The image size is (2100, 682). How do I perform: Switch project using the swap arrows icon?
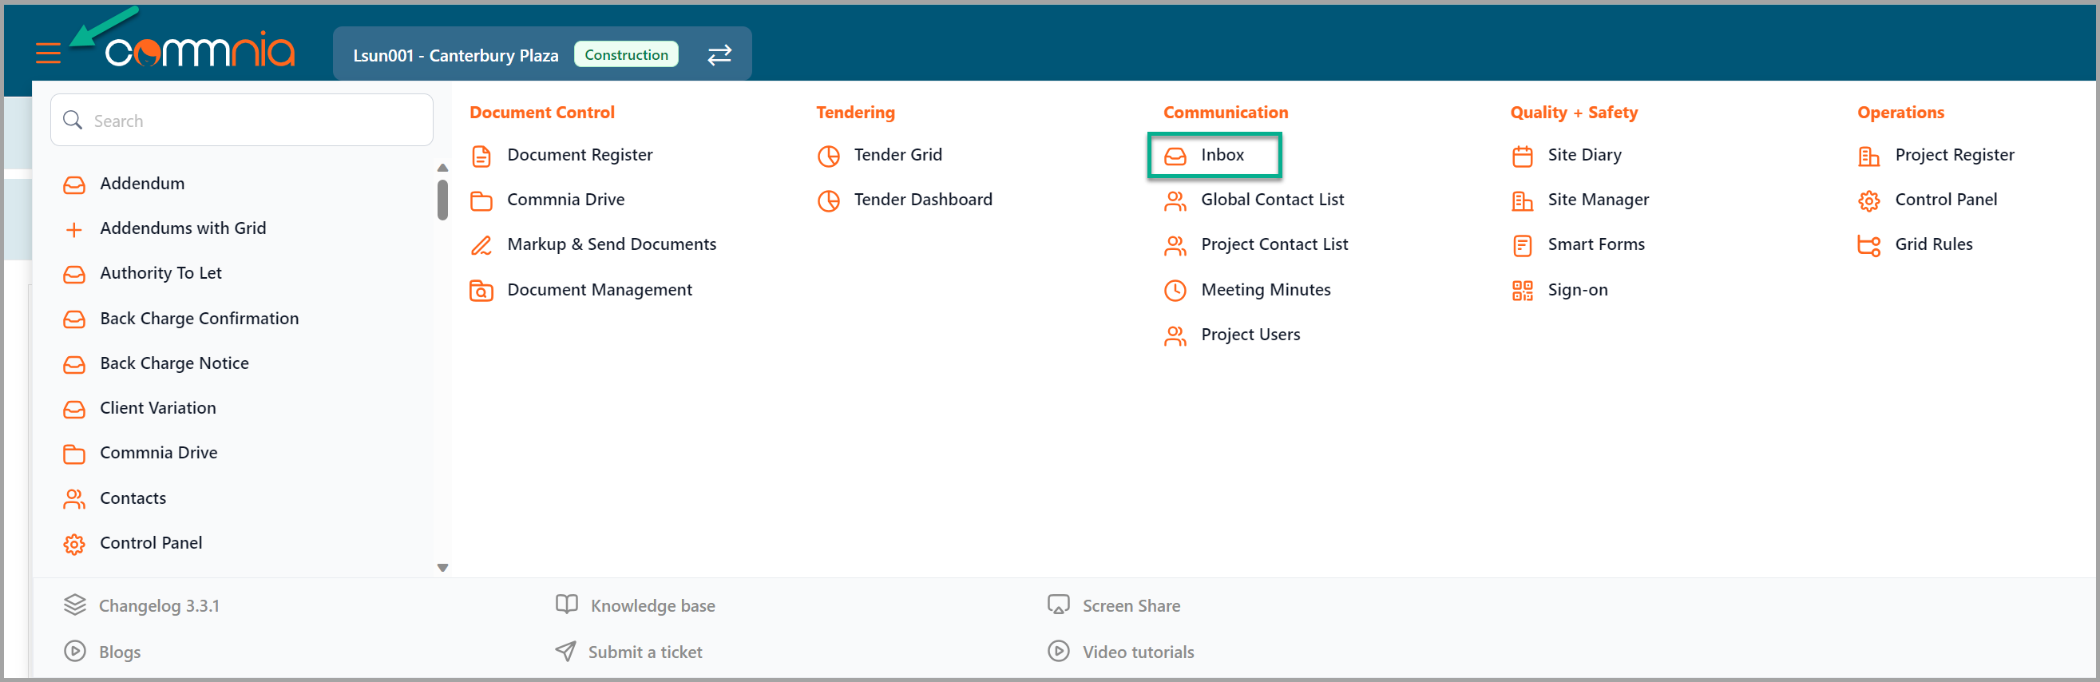coord(719,54)
